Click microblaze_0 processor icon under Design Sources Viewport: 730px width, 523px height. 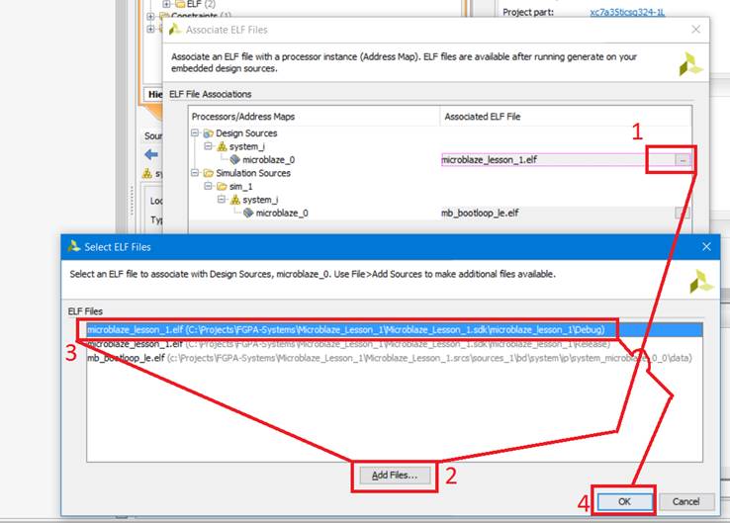[x=234, y=159]
